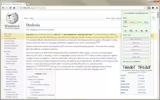Jump to 1 Classification in contents

(x=32, y=77)
